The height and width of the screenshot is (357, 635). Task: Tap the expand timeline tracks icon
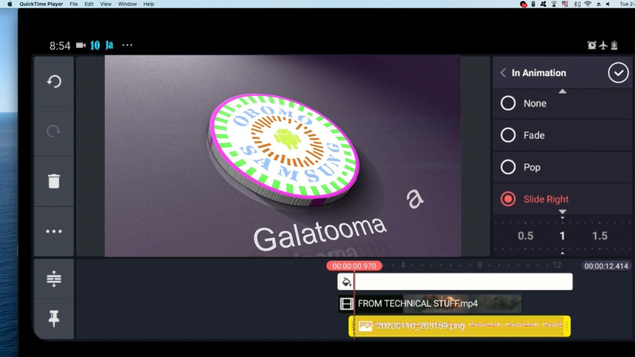pos(54,279)
